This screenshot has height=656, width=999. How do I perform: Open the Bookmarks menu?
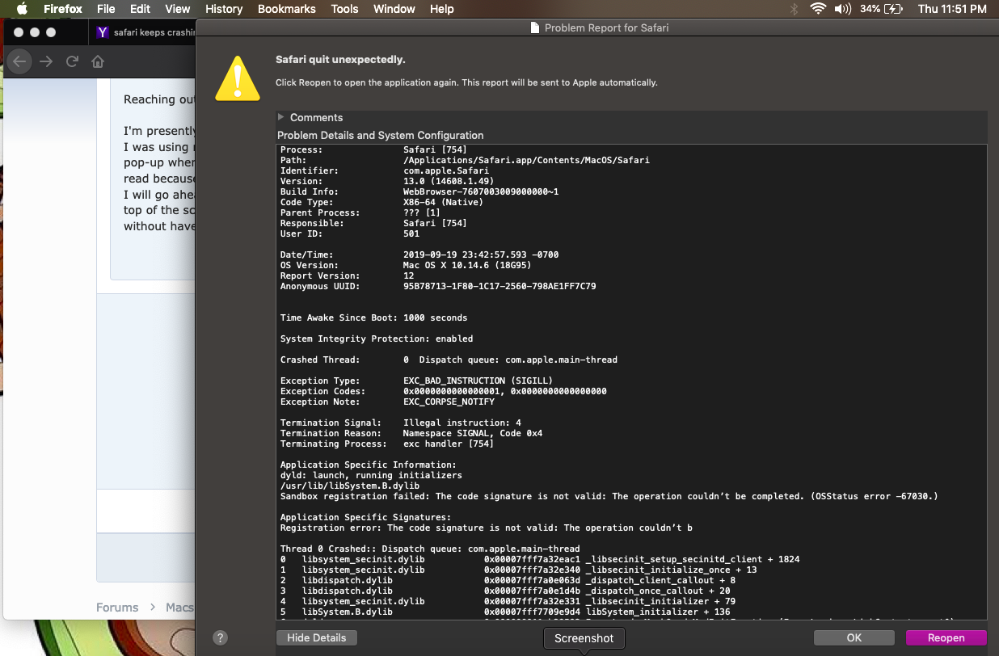pyautogui.click(x=287, y=9)
